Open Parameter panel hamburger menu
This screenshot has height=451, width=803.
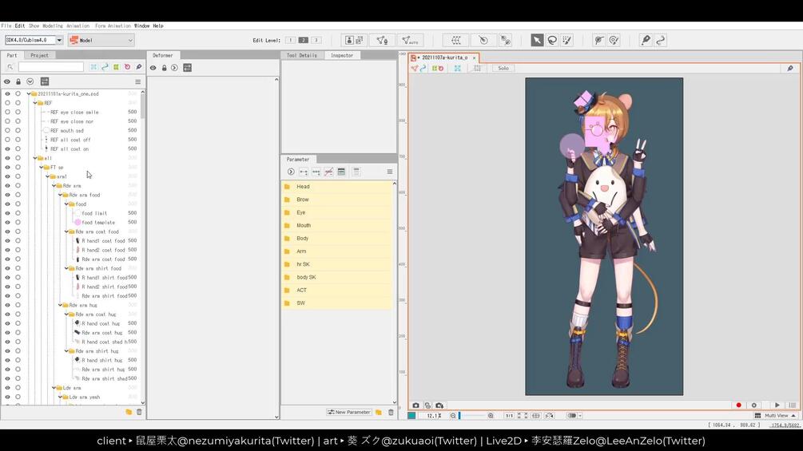[390, 172]
